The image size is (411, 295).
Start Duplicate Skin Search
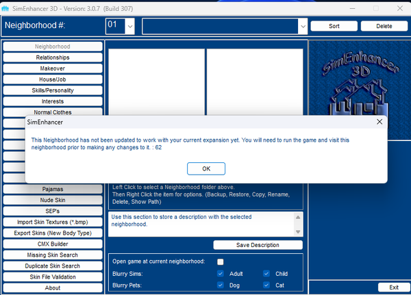(53, 266)
